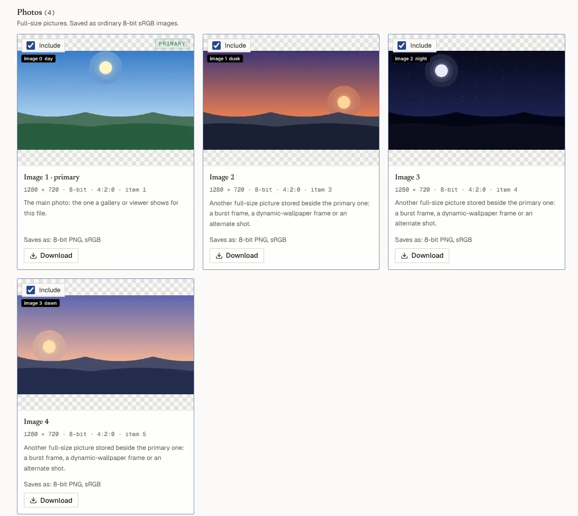Click the metadata line ending 'item 3'

(x=270, y=190)
